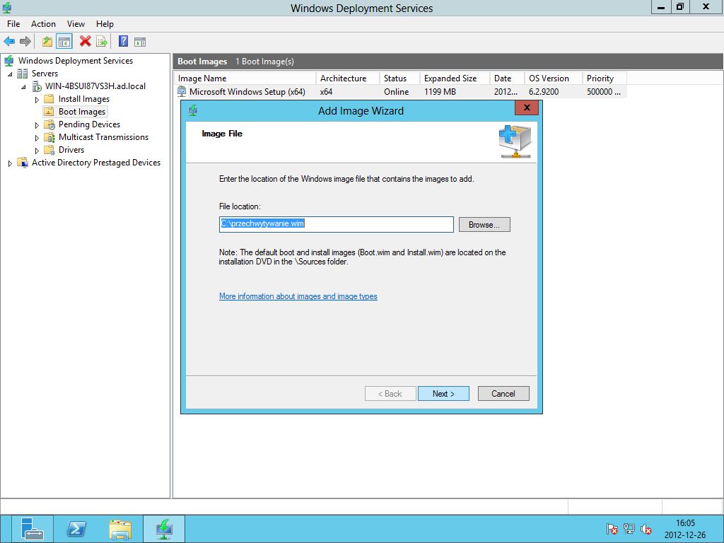The width and height of the screenshot is (724, 543).
Task: Toggle the Show/Hide console tree icon
Action: [x=64, y=42]
